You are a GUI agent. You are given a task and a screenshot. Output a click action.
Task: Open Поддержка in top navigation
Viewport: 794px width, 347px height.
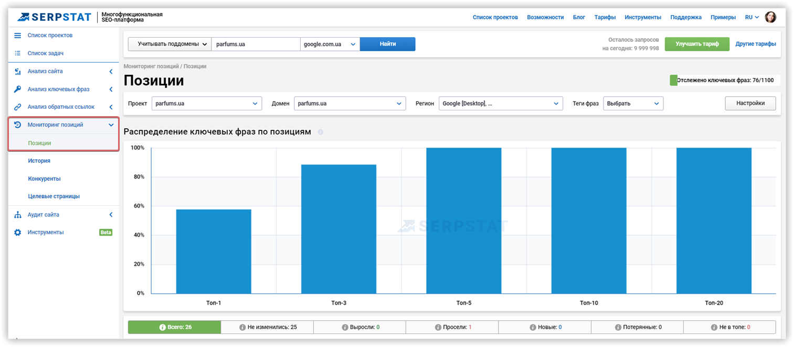pos(686,17)
